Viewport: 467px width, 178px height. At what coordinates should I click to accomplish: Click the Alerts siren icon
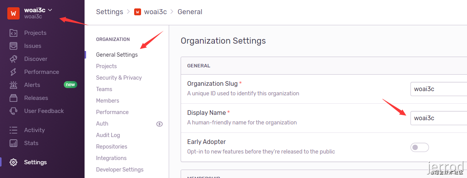coord(13,85)
